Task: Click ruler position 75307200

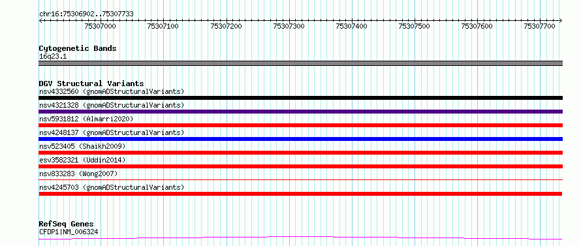Action: point(226,26)
